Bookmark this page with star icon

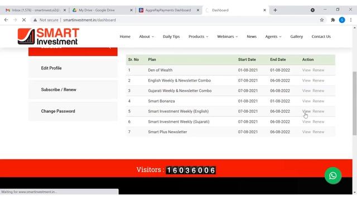point(322,20)
